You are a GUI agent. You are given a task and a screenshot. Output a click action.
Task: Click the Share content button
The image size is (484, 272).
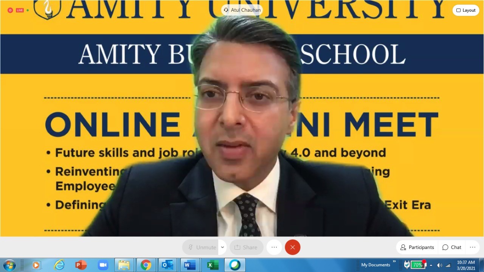[x=246, y=247]
